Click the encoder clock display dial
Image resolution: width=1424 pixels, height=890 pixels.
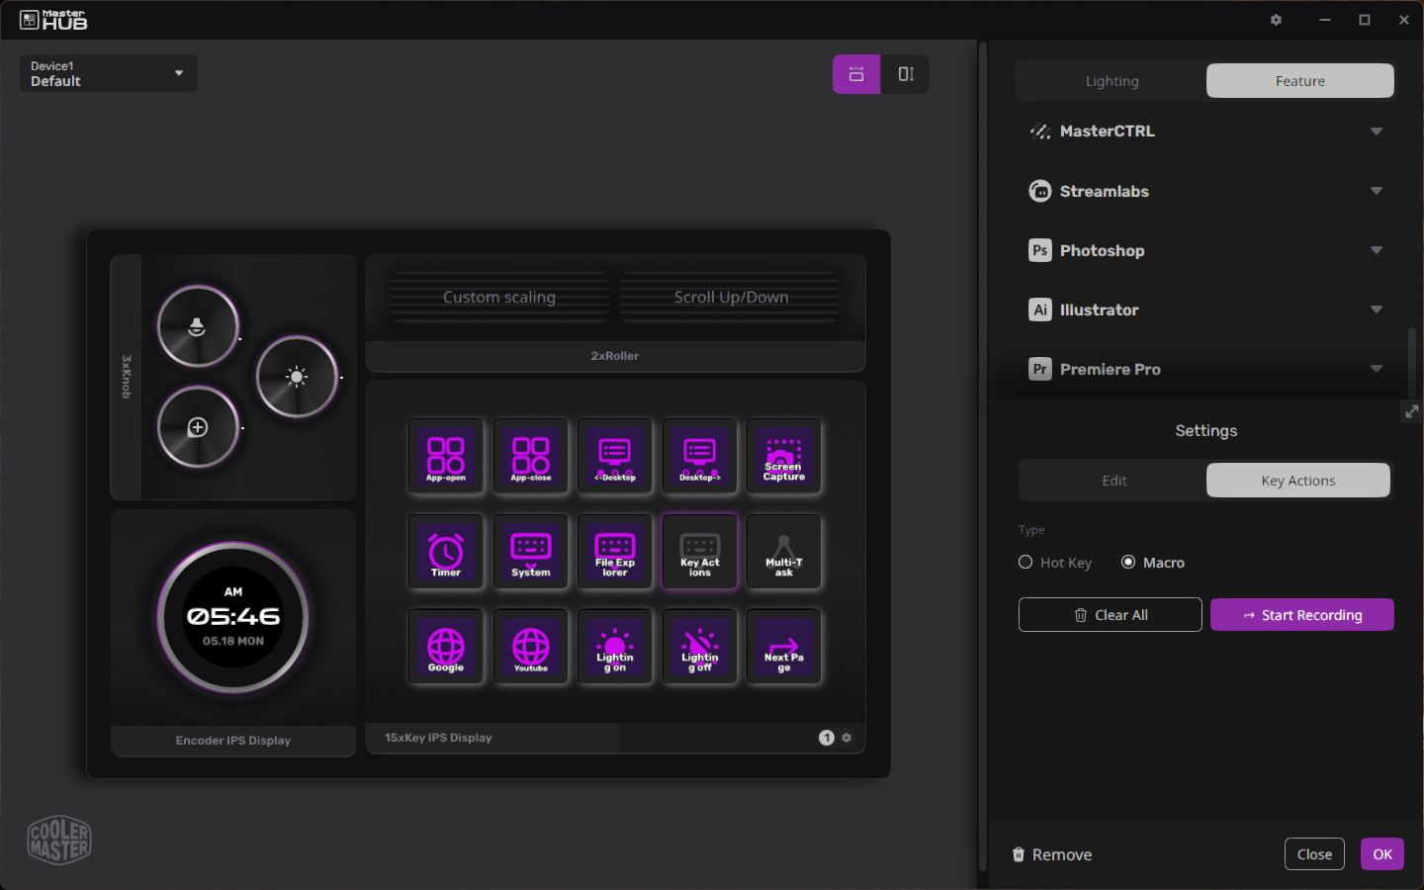[x=233, y=617]
